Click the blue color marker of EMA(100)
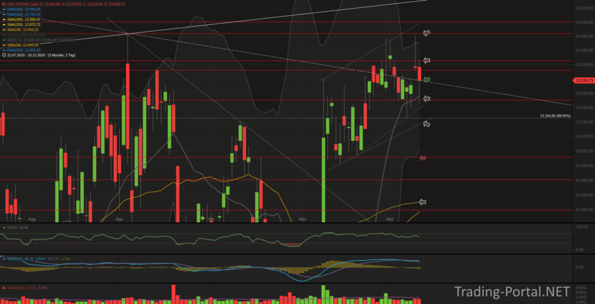Image resolution: width=595 pixels, height=304 pixels. (x=4, y=14)
